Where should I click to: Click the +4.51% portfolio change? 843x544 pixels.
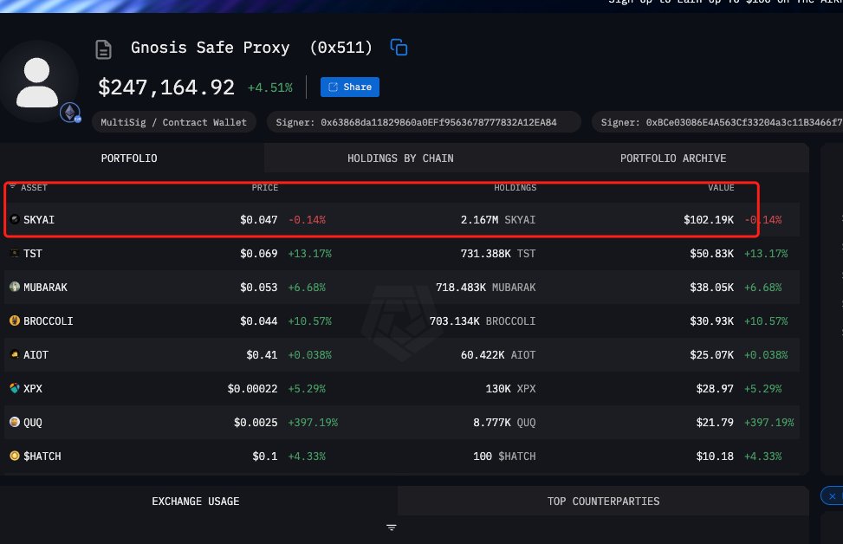point(270,87)
